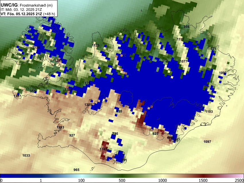This screenshot has height=183, width=244.
Task: Click the valid time line 'VT: Fös. 05.12.2025 21Z (+48 h)'
Action: pyautogui.click(x=28, y=14)
